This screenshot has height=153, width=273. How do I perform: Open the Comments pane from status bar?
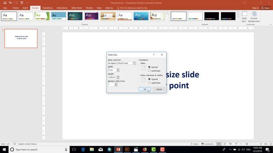[207, 144]
